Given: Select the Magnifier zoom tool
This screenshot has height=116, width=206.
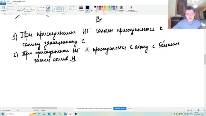Looking at the screenshot, I should 43,11.
